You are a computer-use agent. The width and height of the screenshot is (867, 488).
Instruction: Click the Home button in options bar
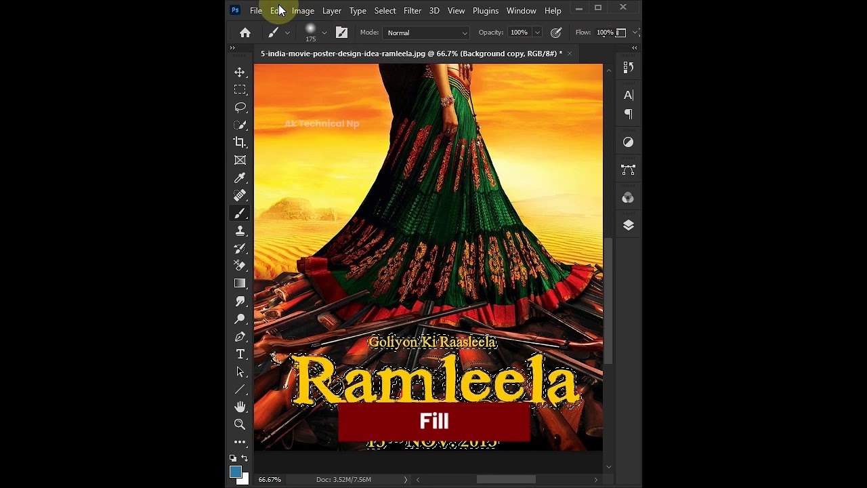245,33
